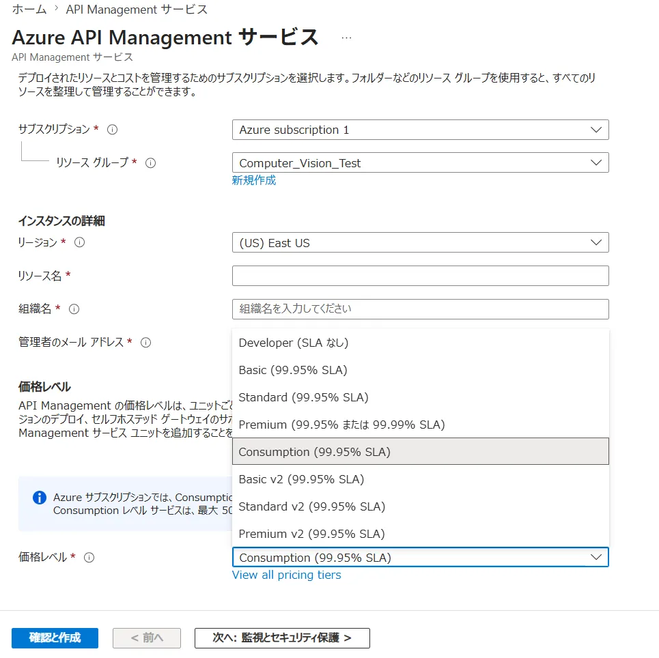Click ホーム breadcrumb link
Screen dimensions: 659x658
29,10
